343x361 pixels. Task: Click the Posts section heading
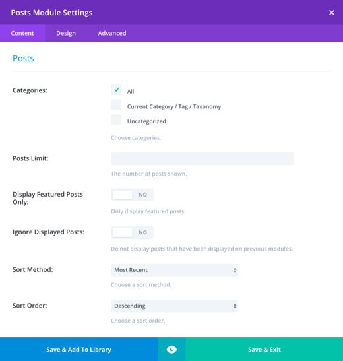[23, 59]
